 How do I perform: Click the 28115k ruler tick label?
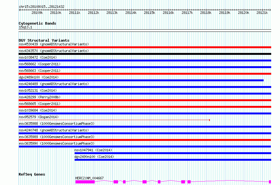pyautogui.click(x=149, y=13)
